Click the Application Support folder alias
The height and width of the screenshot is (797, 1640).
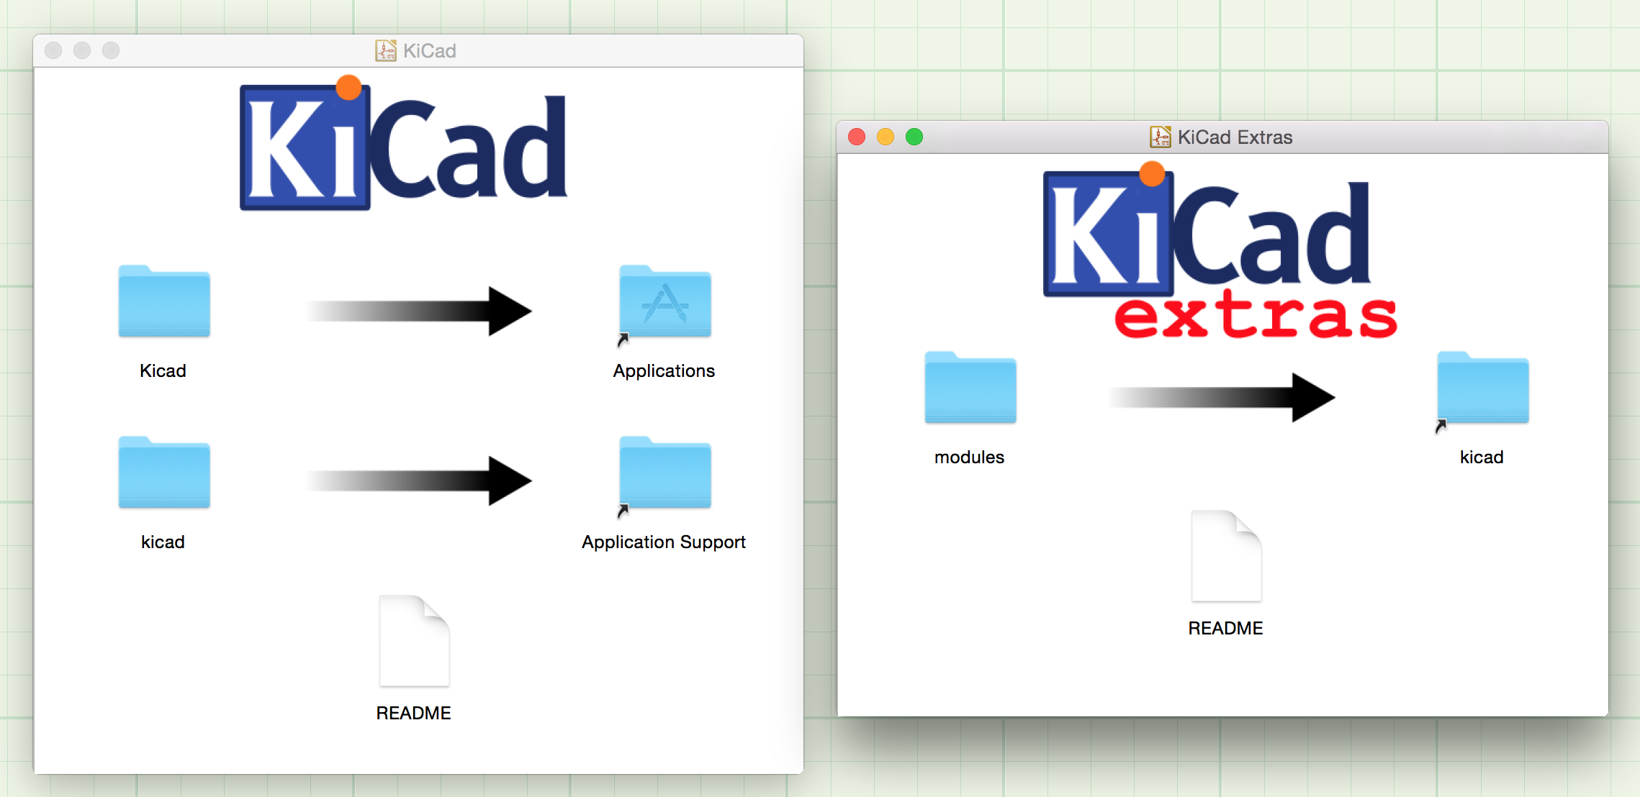(664, 473)
